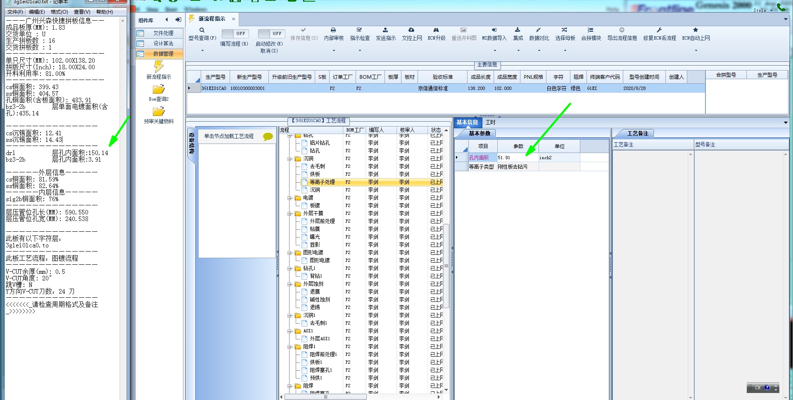793x400 pixels.
Task: Click the 保存信息 checkmark icon
Action: click(x=304, y=30)
